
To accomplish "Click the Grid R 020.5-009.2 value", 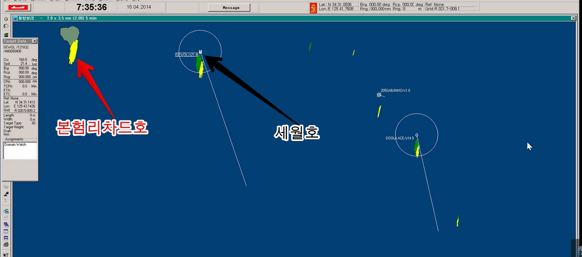I will click(24, 111).
